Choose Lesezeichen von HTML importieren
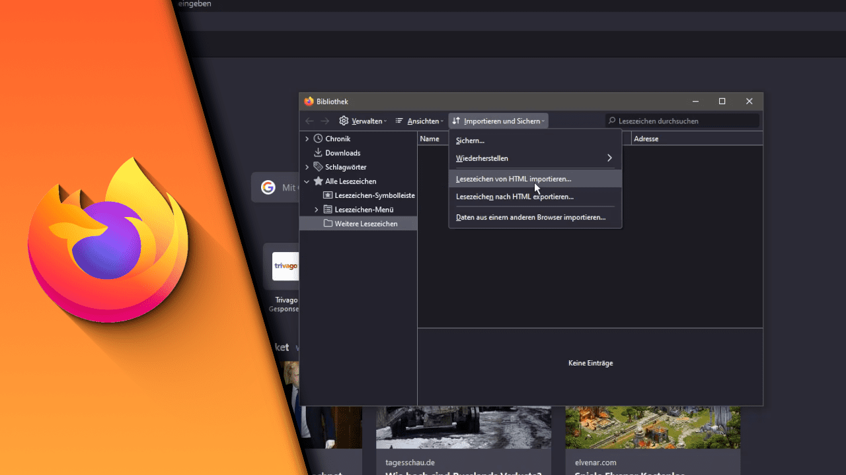The width and height of the screenshot is (846, 475). 535,179
